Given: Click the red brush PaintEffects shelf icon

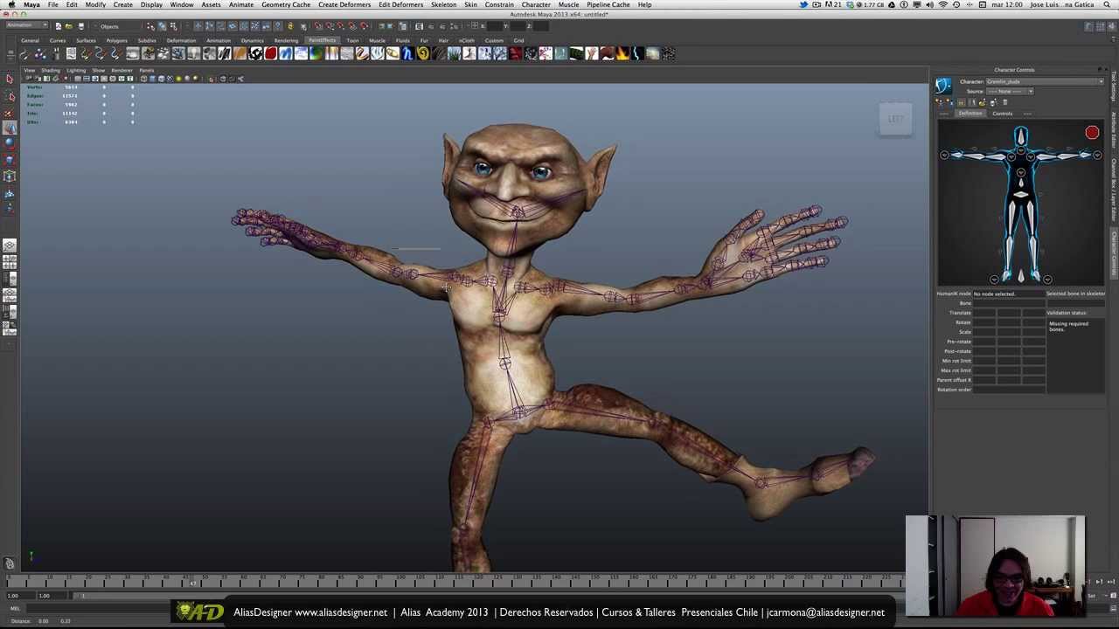Looking at the screenshot, I should (x=270, y=54).
